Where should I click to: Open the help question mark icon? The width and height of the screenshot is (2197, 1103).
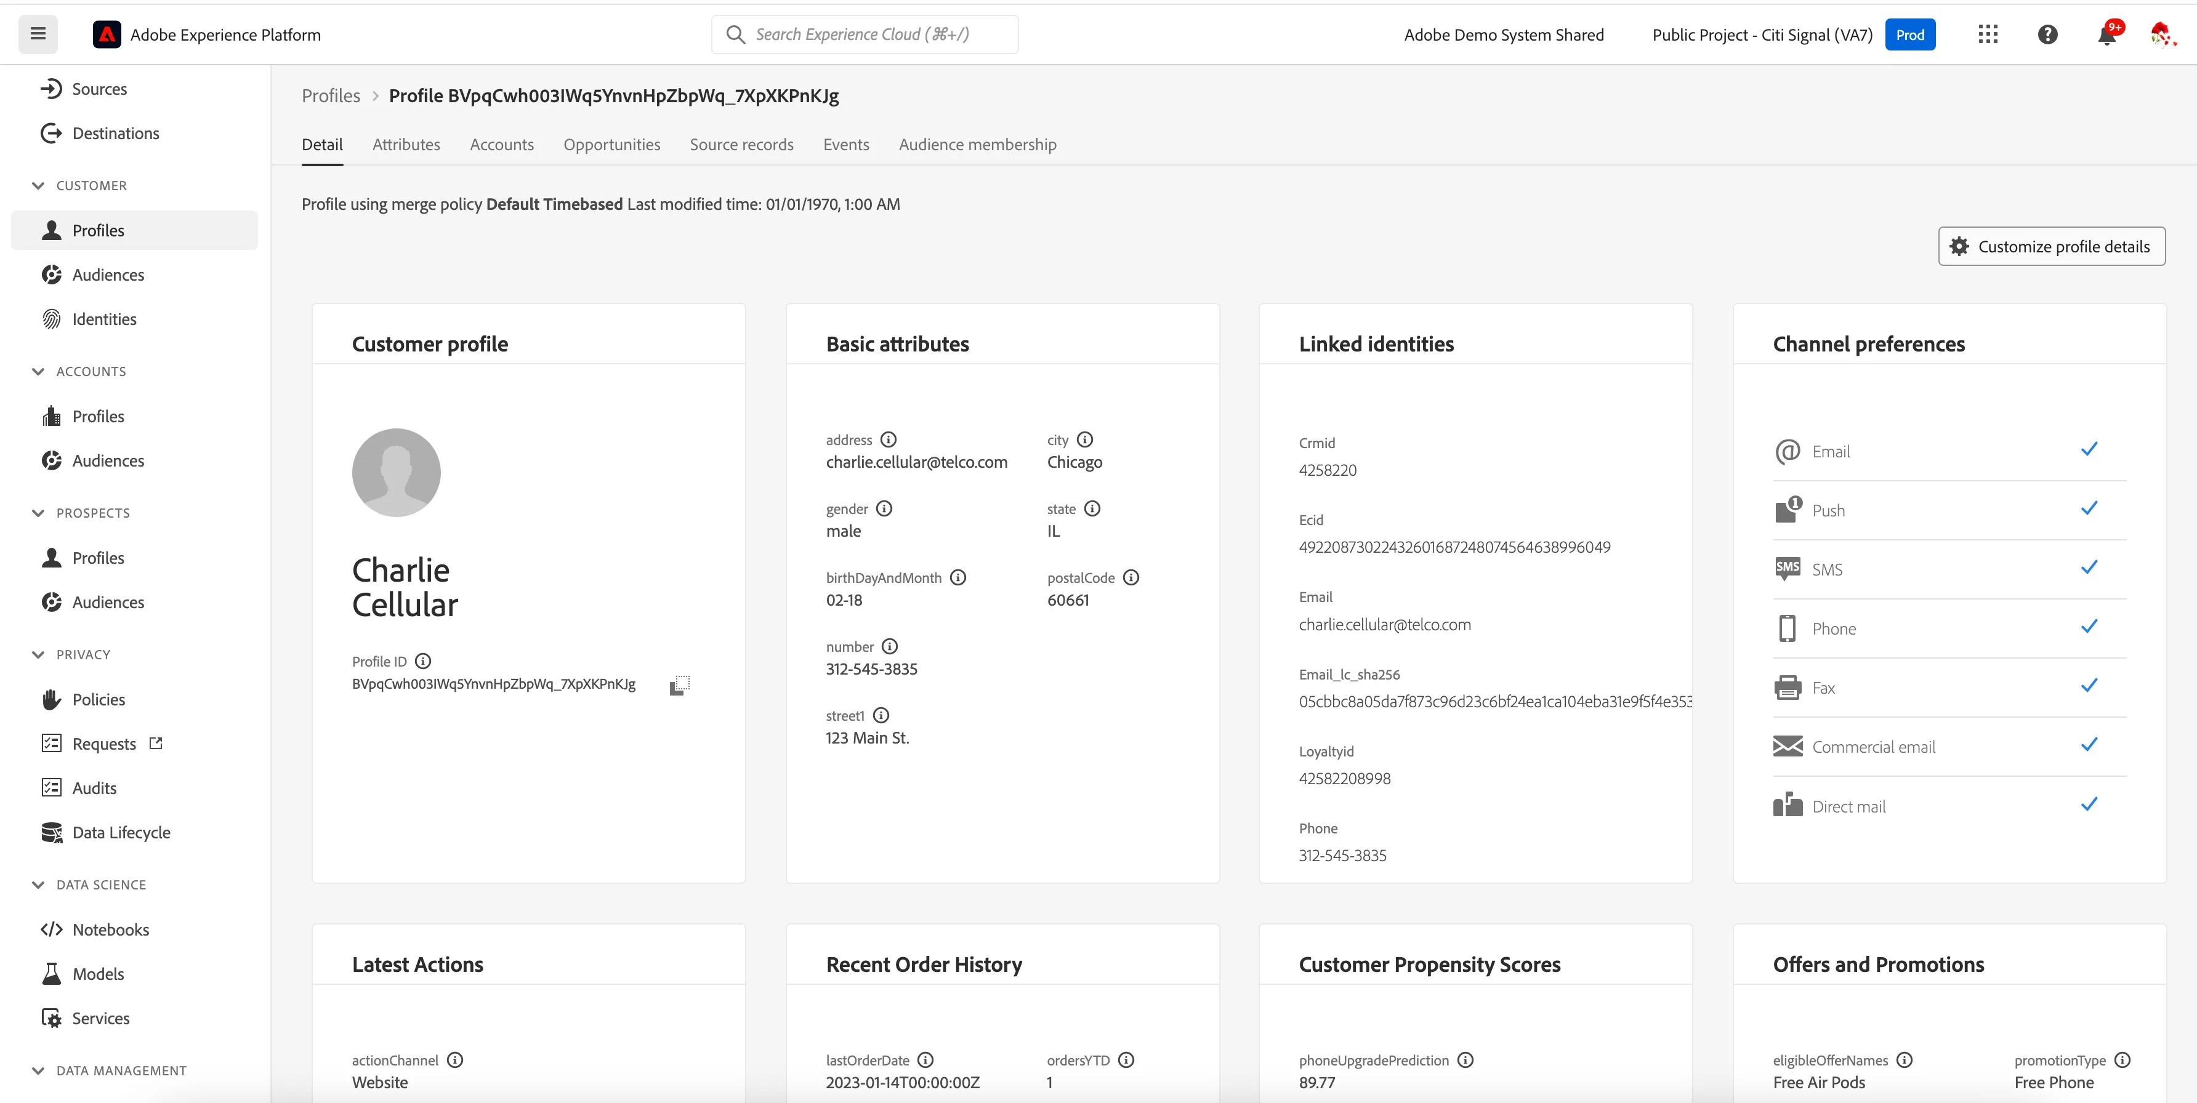pos(2048,34)
